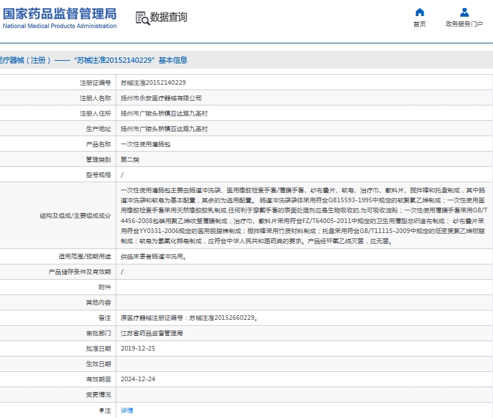
Task: Click the 注册人住所 row label
Action: 96,114
